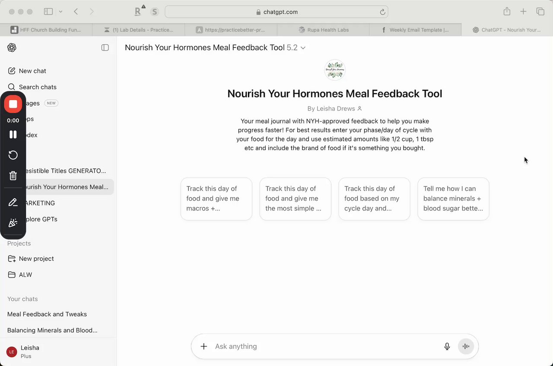Show Safari tab overview
This screenshot has height=366, width=553.
click(x=540, y=12)
